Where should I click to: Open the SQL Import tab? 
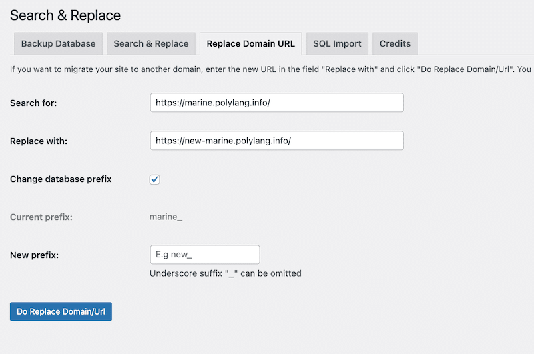(337, 43)
